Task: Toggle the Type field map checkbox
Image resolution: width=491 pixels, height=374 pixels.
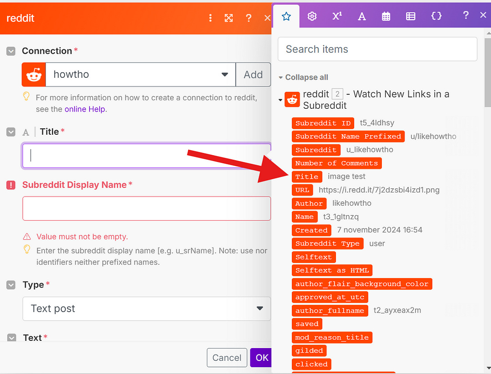Action: (x=11, y=285)
